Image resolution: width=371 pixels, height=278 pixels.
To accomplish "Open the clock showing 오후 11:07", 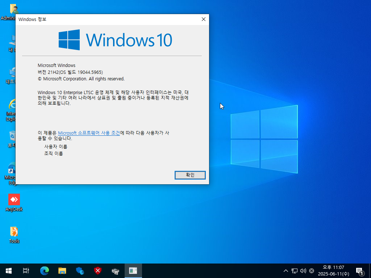I will (x=333, y=271).
